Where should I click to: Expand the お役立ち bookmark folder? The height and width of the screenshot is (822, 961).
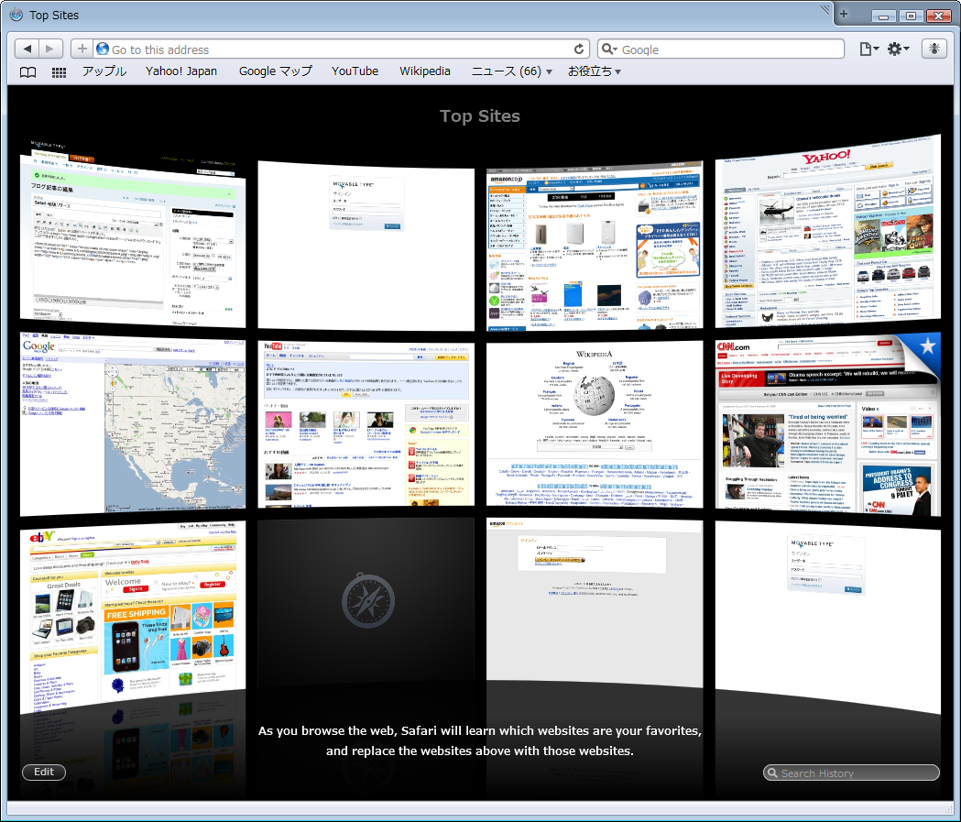[x=594, y=71]
